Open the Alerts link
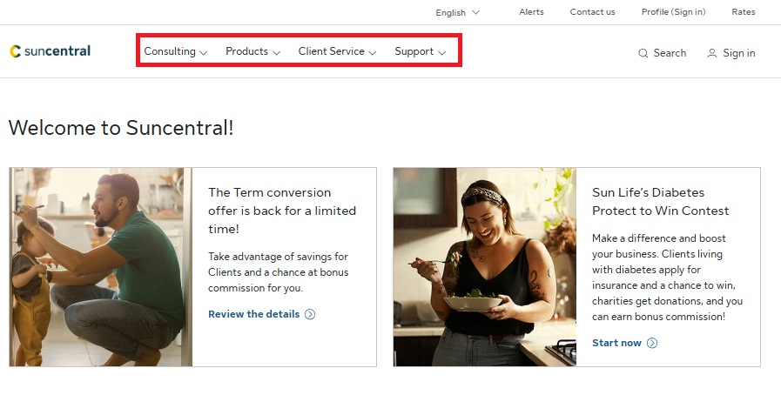 (x=531, y=12)
